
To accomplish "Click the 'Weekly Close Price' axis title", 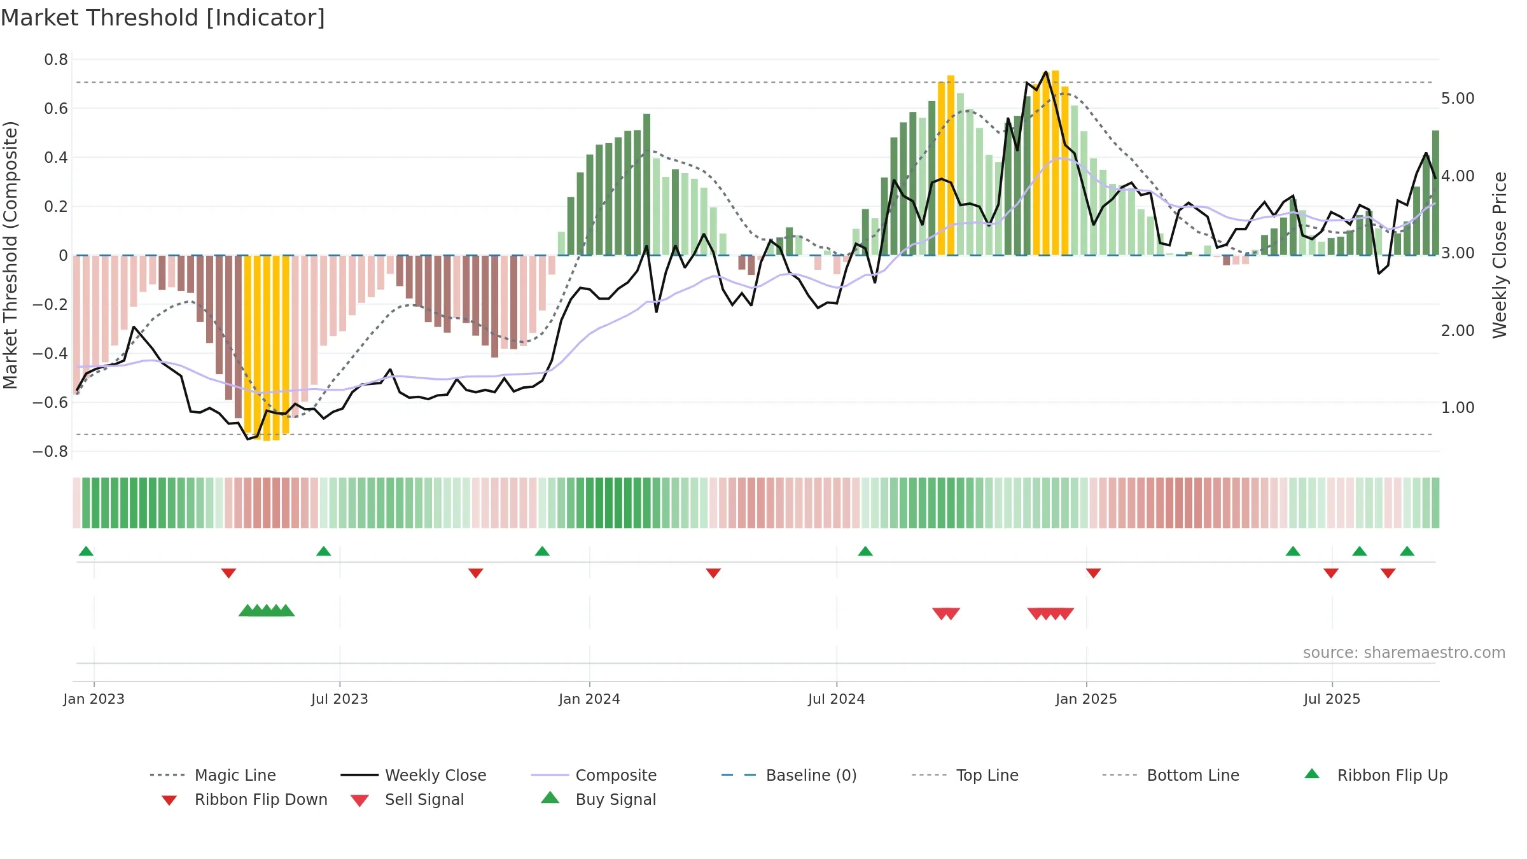I will 1500,255.
